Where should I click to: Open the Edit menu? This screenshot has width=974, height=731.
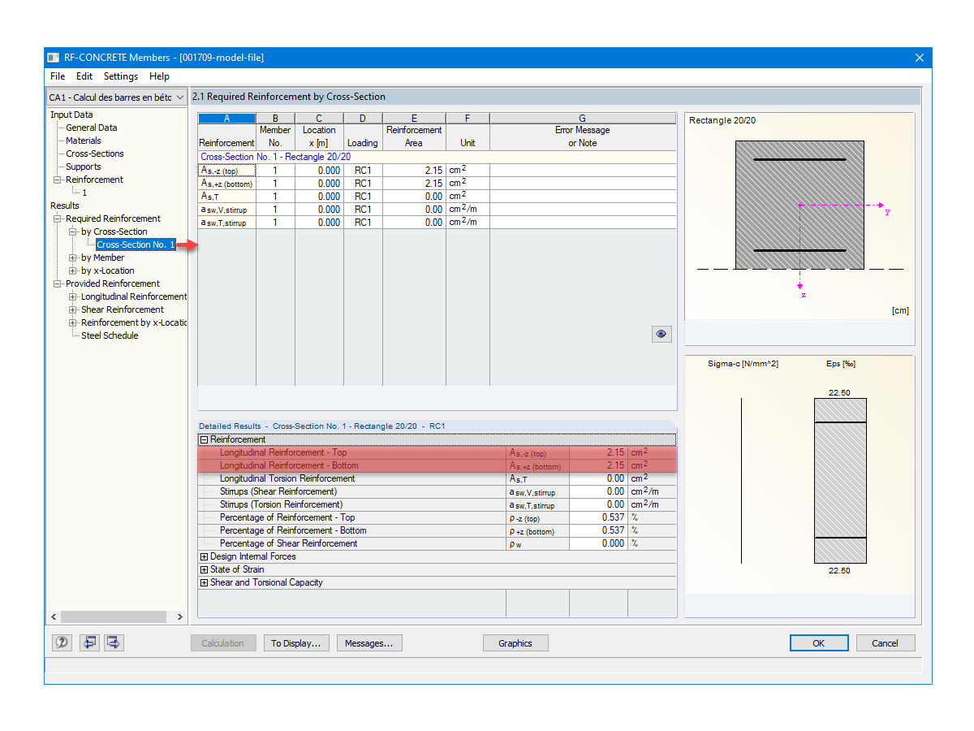click(84, 76)
